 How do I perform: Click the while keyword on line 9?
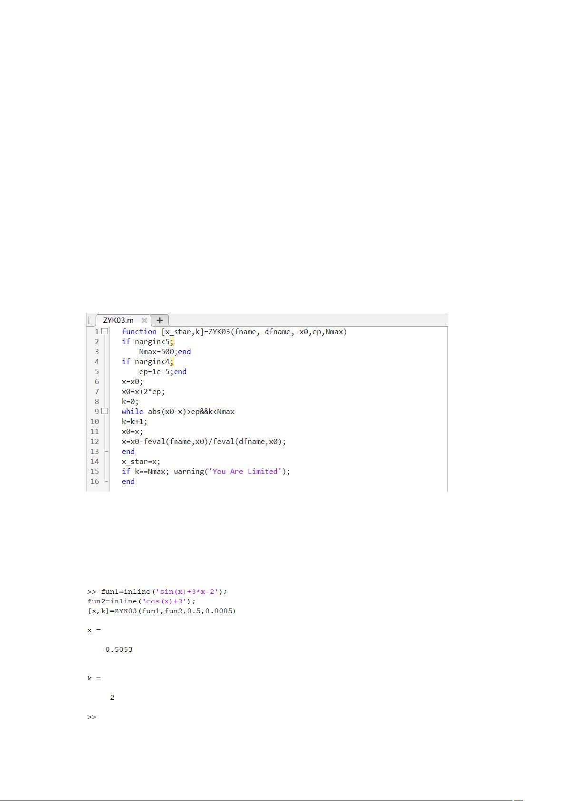(x=132, y=411)
